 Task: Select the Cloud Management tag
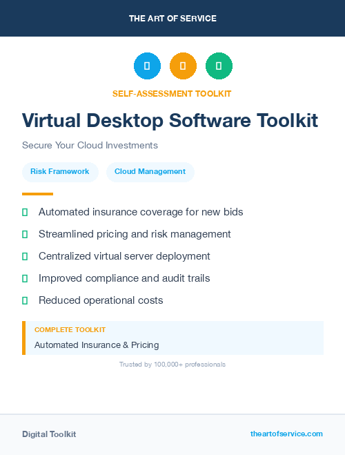(x=150, y=172)
